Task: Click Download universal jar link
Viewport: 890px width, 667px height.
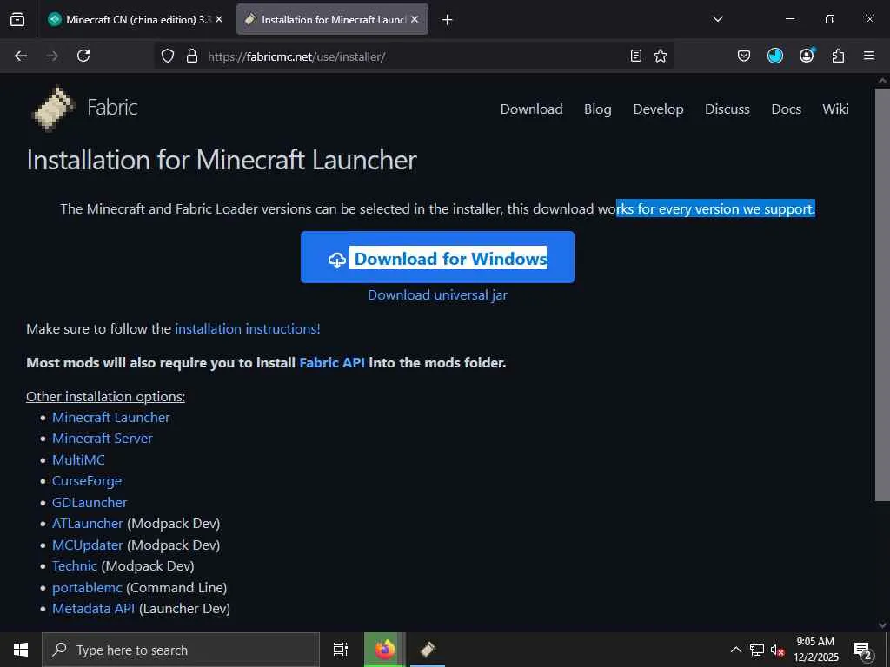Action: click(438, 295)
